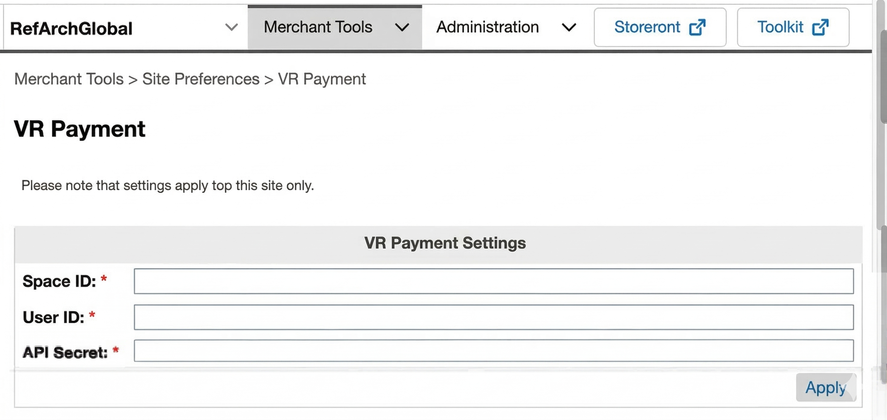Screen dimensions: 887x420
Task: Expand the RefArchGlobal site selector chevron
Action: coord(231,27)
